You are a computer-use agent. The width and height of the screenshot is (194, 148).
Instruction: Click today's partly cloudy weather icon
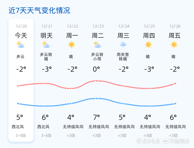point(20,45)
